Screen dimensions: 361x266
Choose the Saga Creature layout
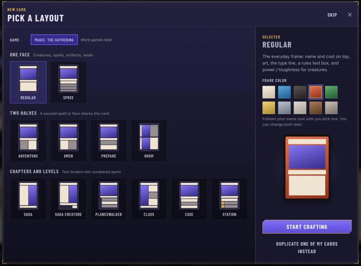68,199
